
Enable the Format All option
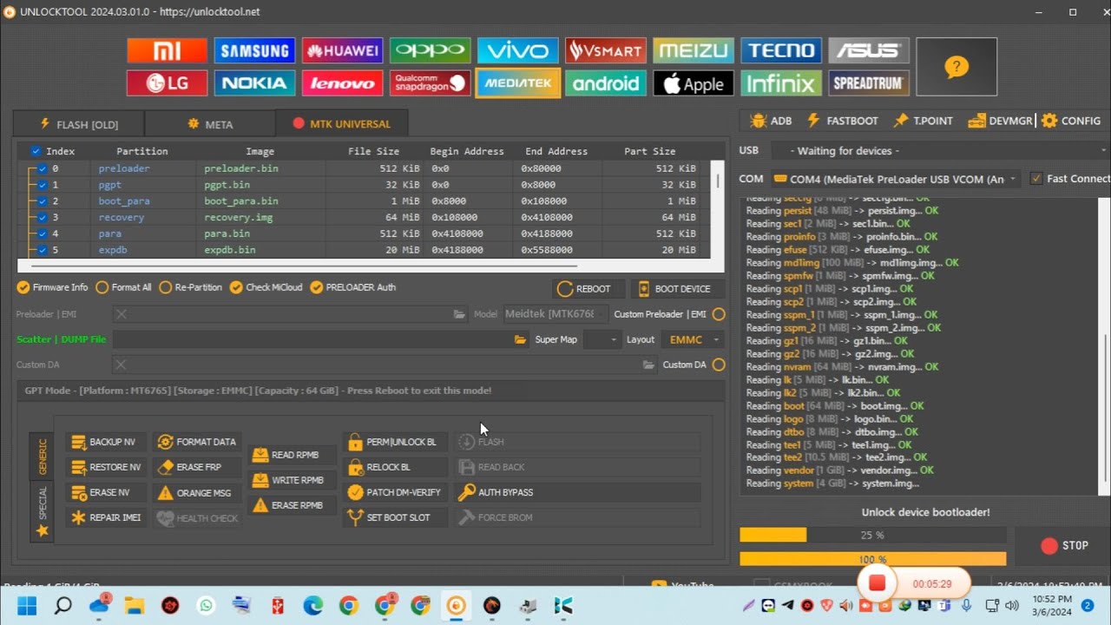click(x=102, y=287)
